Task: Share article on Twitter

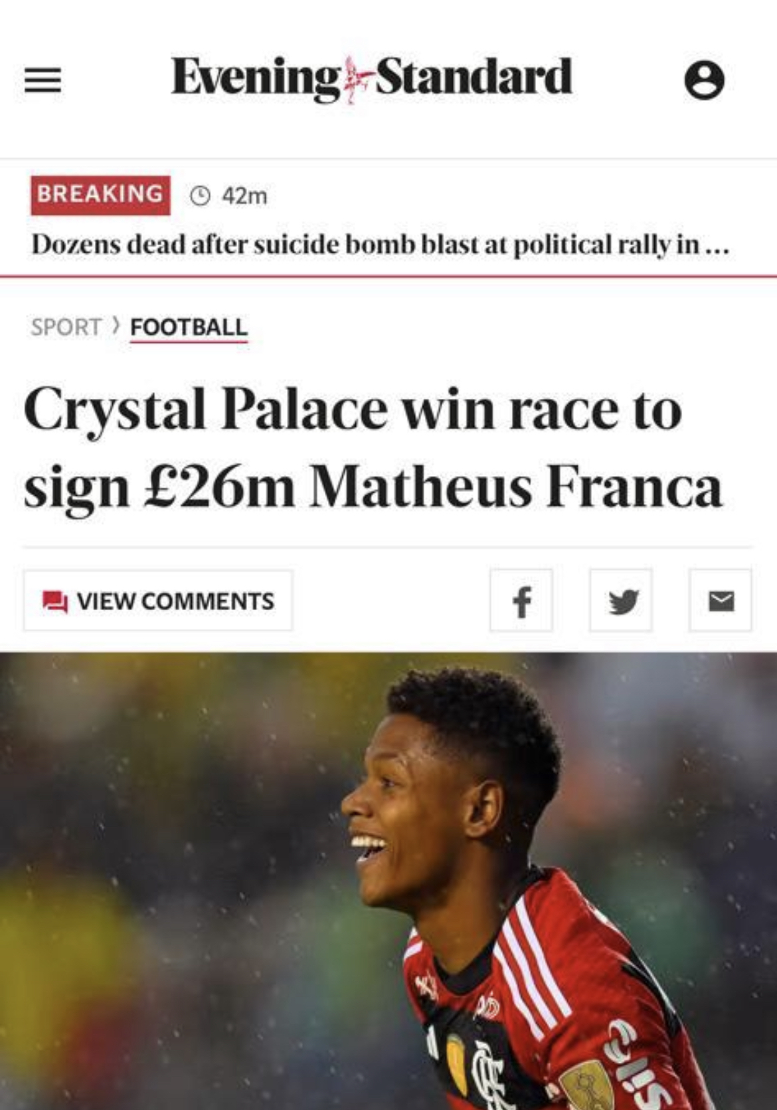Action: click(621, 601)
